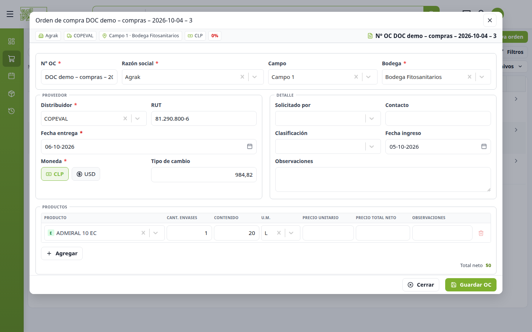Click the Agregar product button
This screenshot has width=532, height=332.
pos(62,253)
